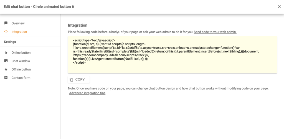Viewport: 284px width, 139px height.
Task: Click the closing </script> tag in code box
Action: click(79, 63)
